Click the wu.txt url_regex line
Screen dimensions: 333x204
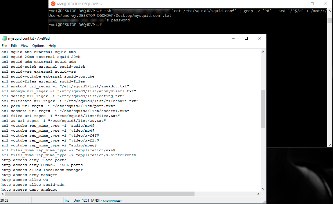coord(54,121)
